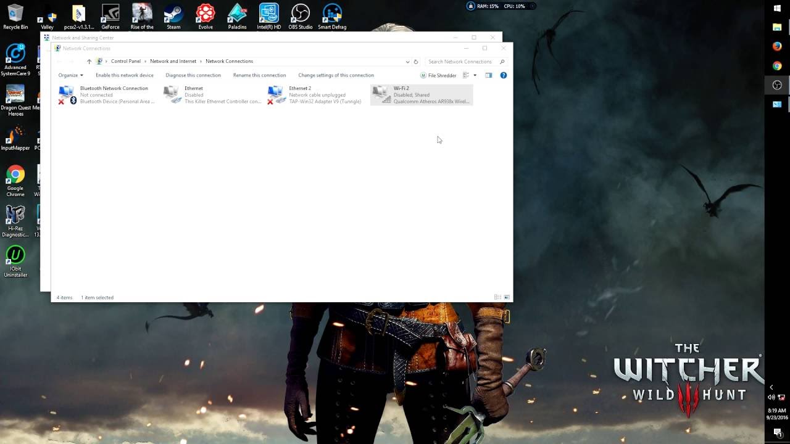Open the pcsx2 desktop shortcut
Image resolution: width=790 pixels, height=444 pixels.
[79, 17]
